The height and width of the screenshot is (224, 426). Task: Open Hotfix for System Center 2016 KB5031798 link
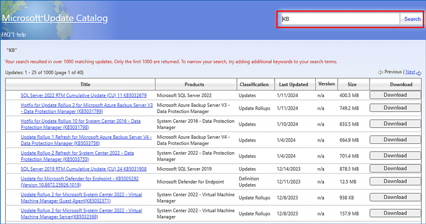click(x=81, y=125)
